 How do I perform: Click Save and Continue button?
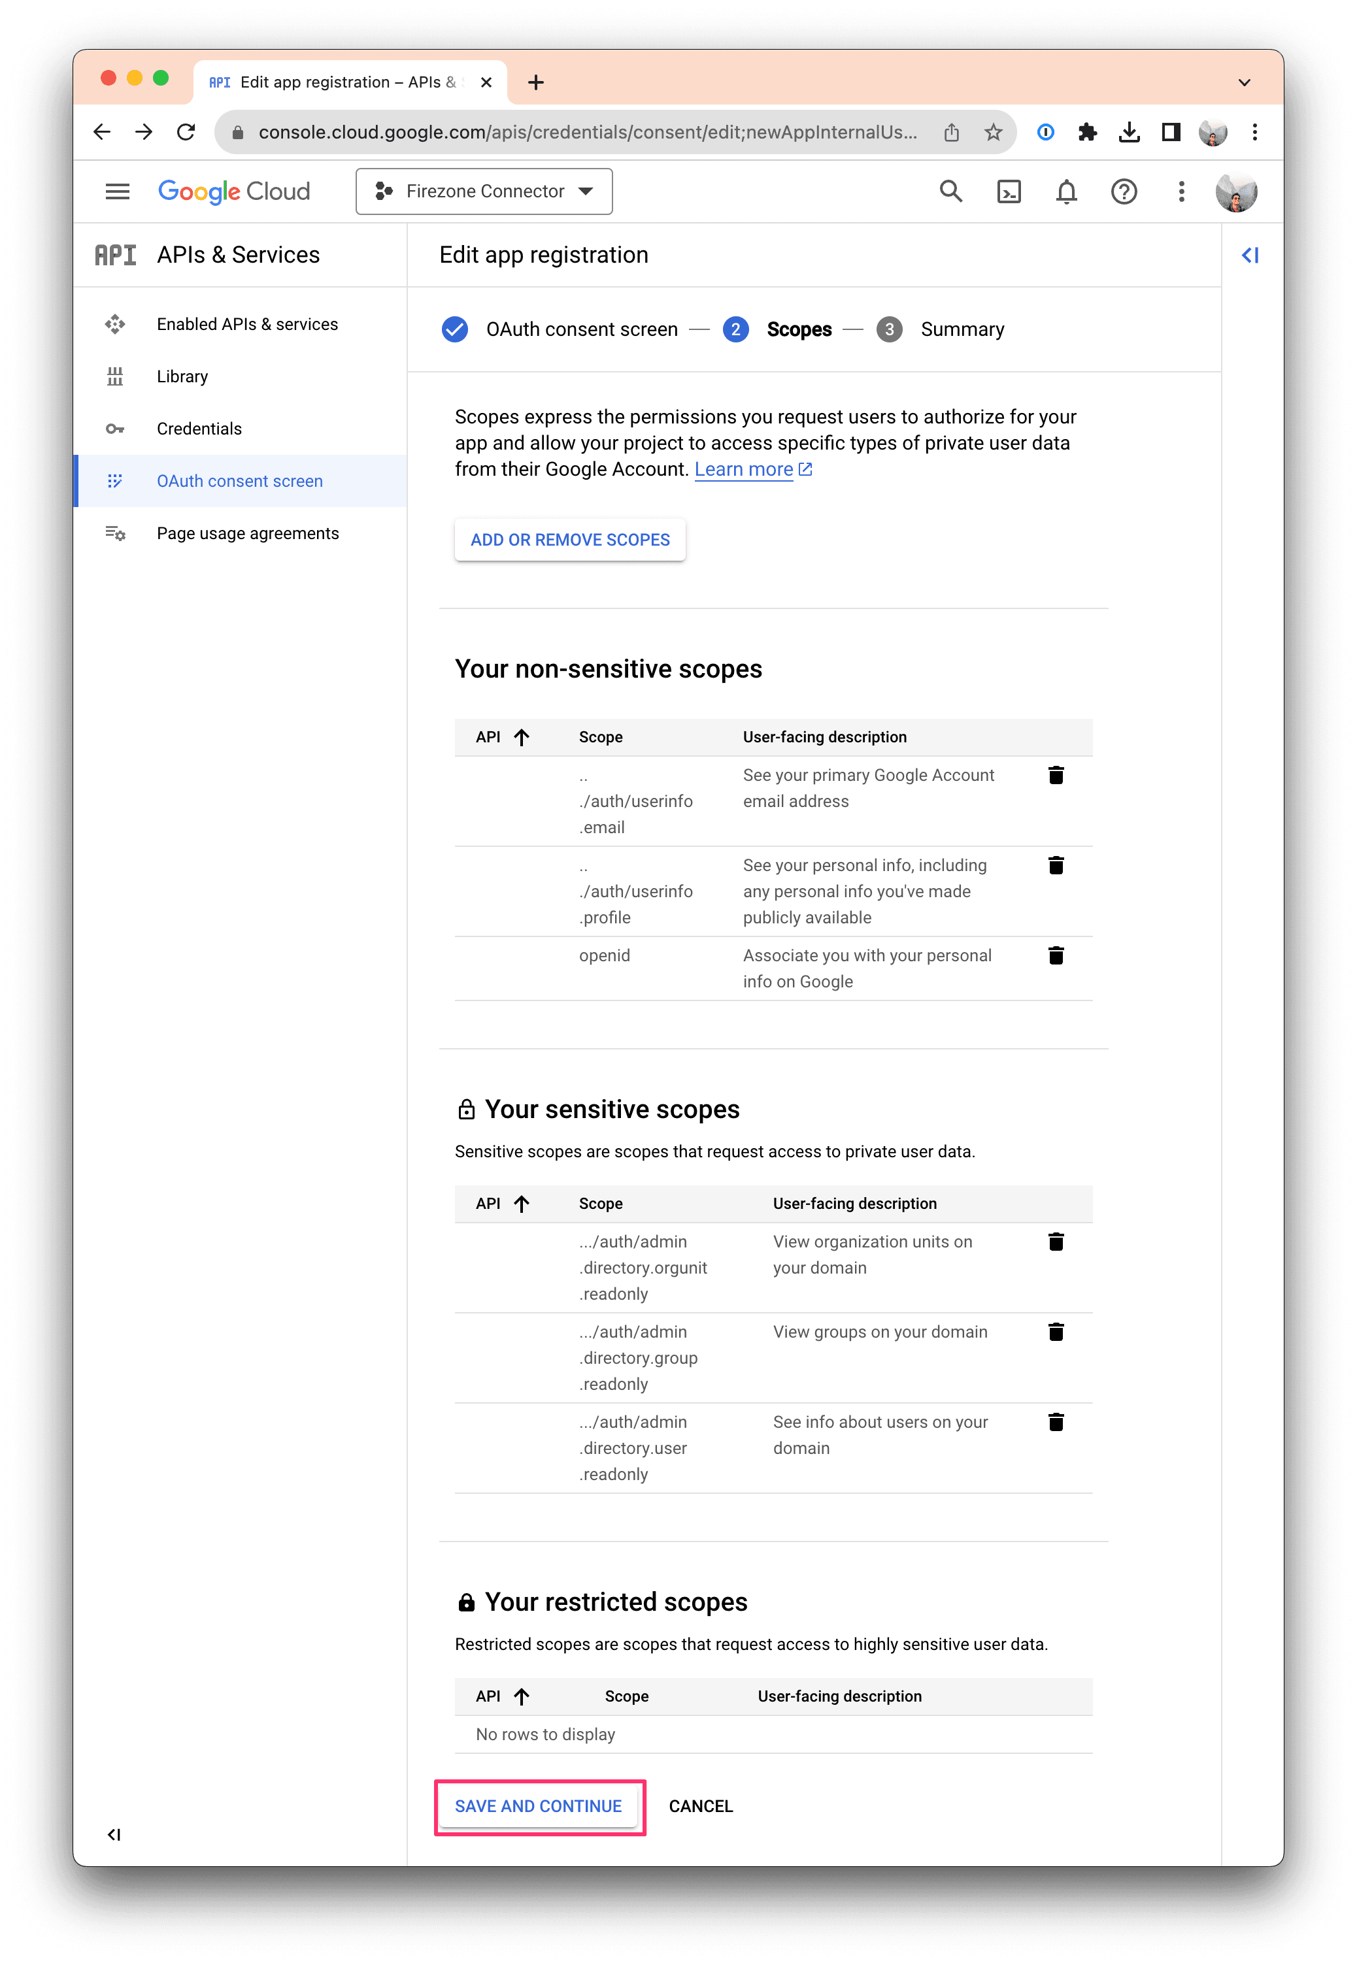click(x=538, y=1806)
